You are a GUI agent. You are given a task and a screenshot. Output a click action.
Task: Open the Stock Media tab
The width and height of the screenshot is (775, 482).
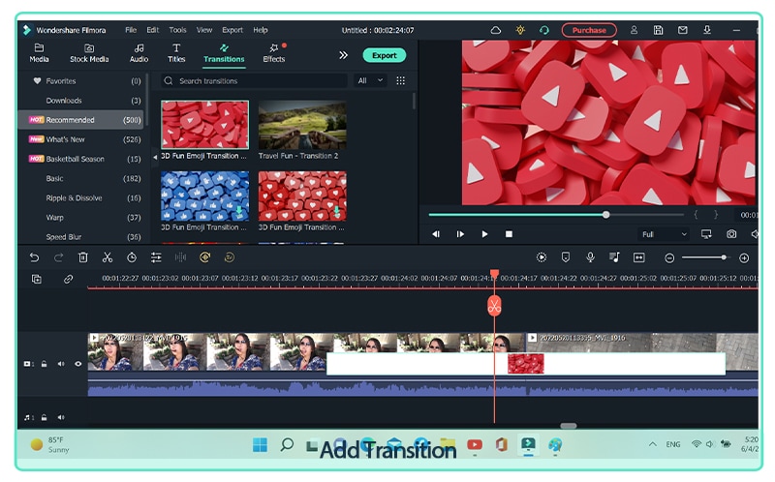89,53
